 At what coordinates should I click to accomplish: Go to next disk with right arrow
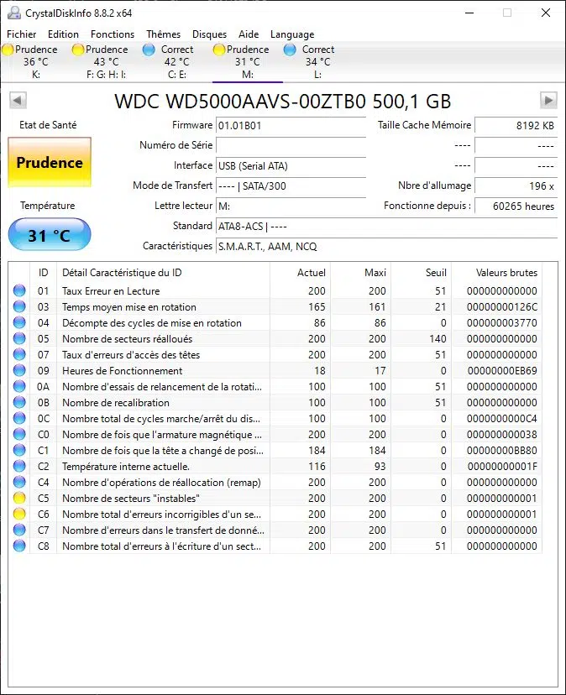click(548, 100)
